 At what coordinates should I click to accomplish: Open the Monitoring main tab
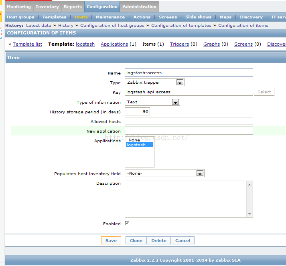19,6
